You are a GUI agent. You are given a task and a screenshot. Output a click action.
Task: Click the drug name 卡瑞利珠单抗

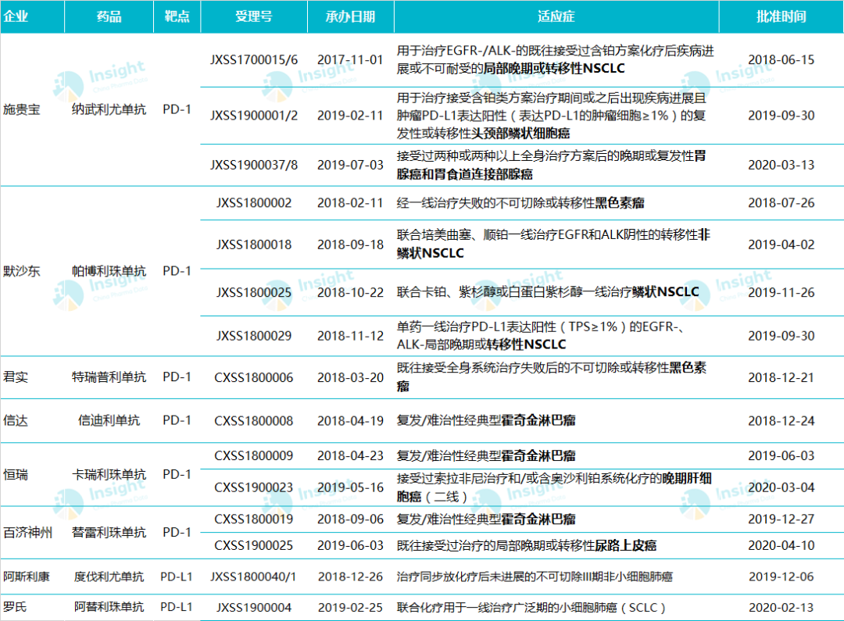pos(109,475)
